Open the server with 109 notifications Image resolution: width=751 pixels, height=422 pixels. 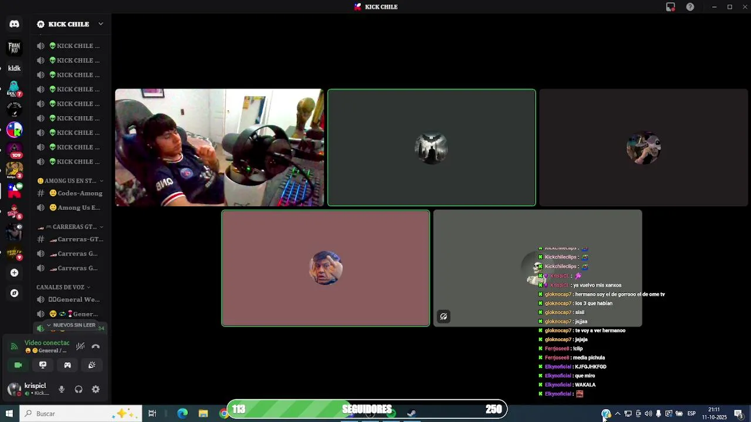[x=14, y=151]
